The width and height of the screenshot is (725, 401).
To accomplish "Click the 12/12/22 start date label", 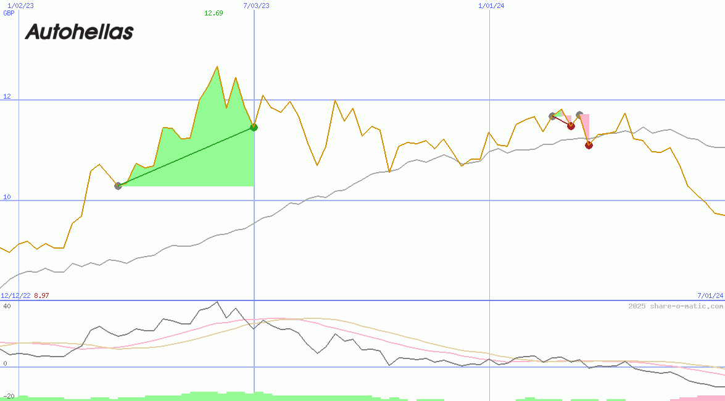I will pyautogui.click(x=15, y=296).
